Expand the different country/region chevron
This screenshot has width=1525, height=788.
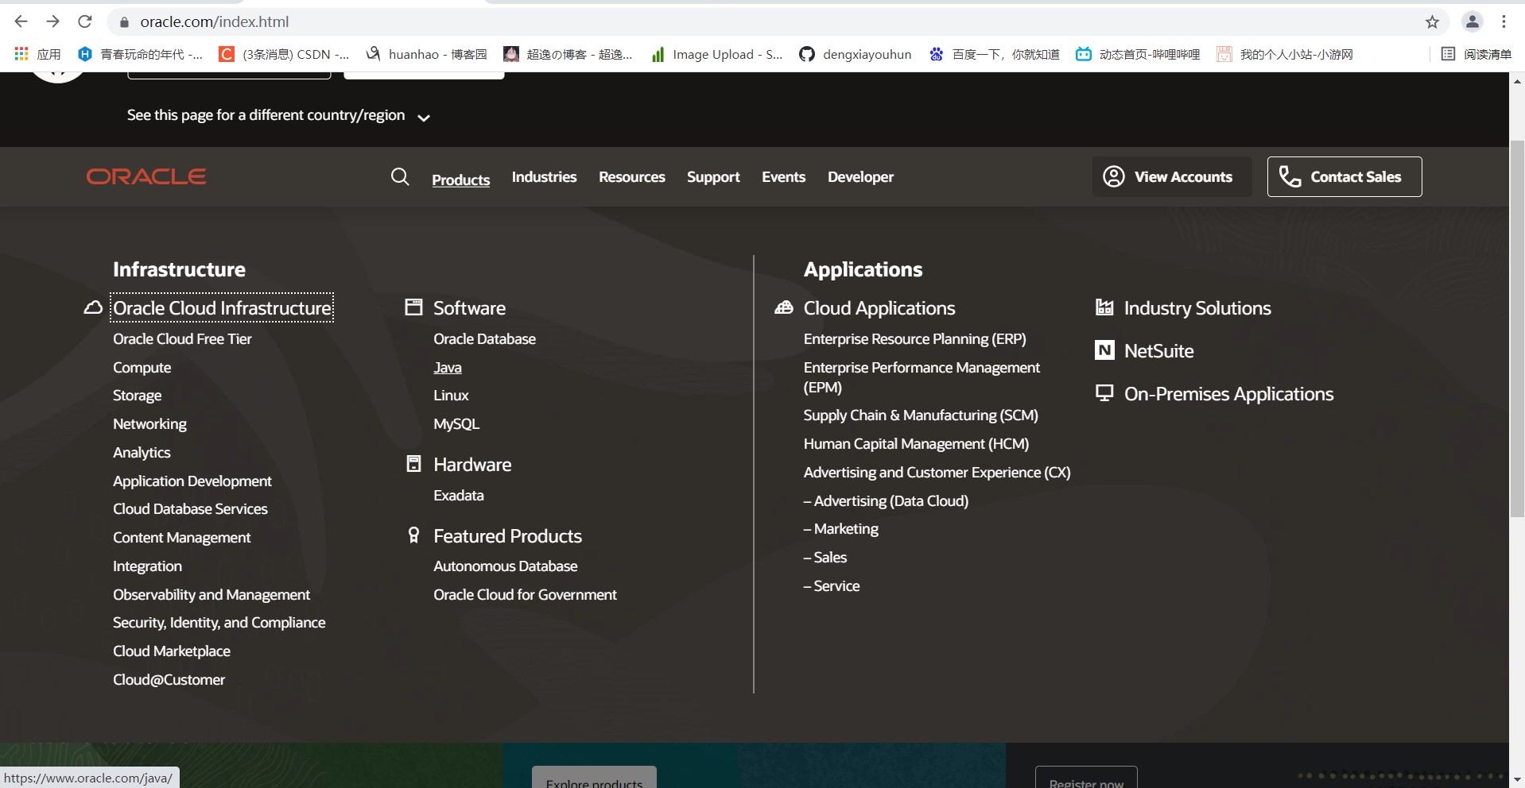click(x=424, y=118)
